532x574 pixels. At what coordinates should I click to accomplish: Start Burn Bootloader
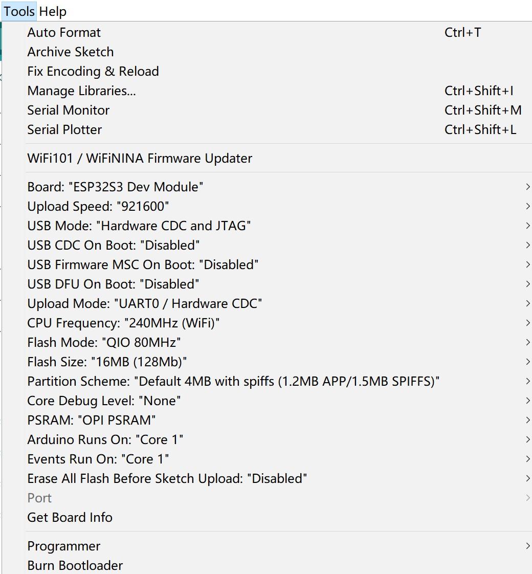coord(75,565)
